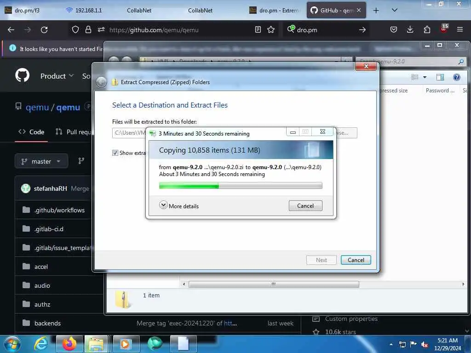Click the site padlock icon
The height and width of the screenshot is (353, 471).
pyautogui.click(x=88, y=30)
